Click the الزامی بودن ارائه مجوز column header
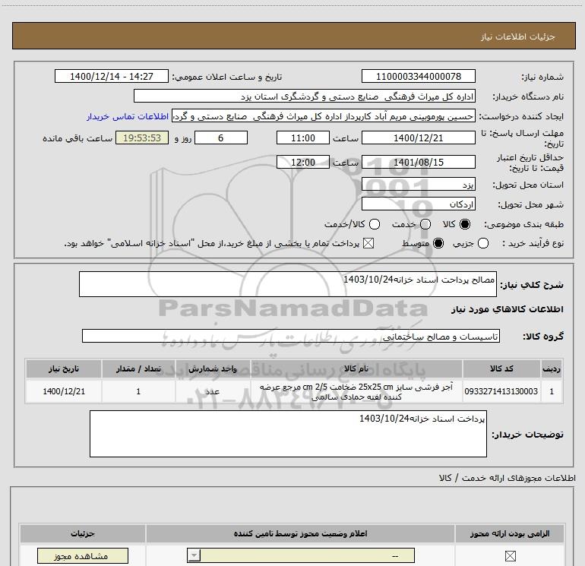Viewport: 585px width, 566px height. pyautogui.click(x=510, y=534)
